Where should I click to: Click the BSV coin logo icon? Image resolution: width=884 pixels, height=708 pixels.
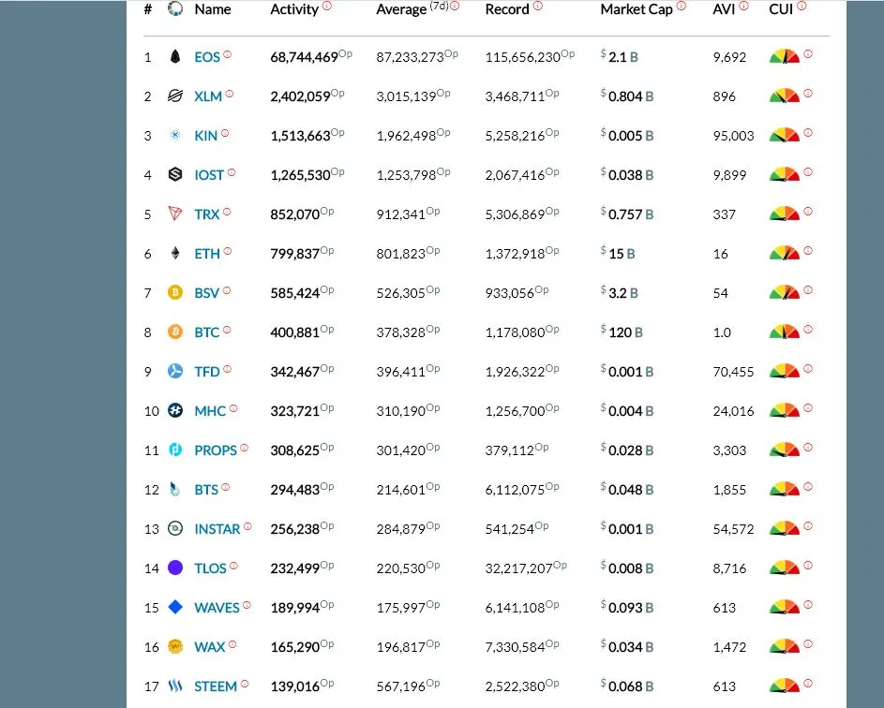tap(175, 292)
